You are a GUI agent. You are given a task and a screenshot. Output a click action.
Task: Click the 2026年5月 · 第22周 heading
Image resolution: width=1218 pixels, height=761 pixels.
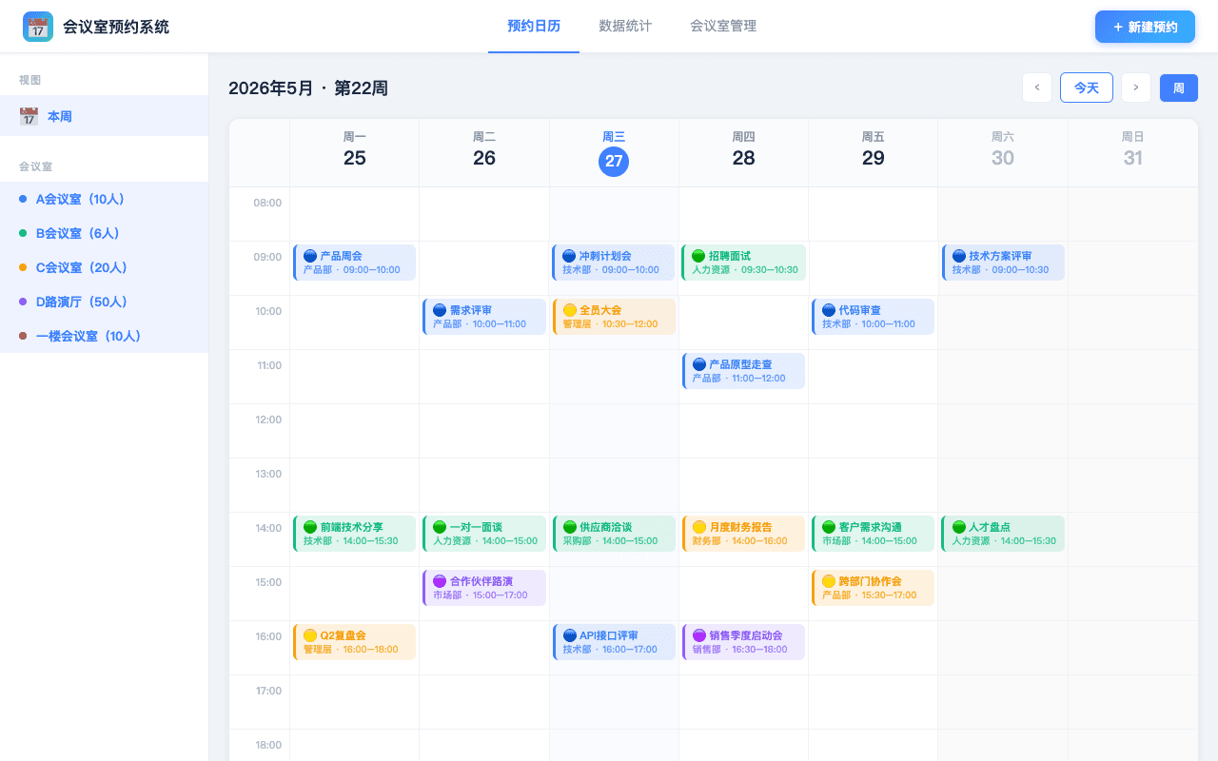(308, 88)
